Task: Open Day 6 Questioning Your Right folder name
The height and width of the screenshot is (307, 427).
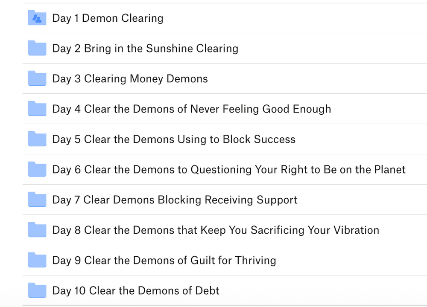Action: click(x=229, y=170)
